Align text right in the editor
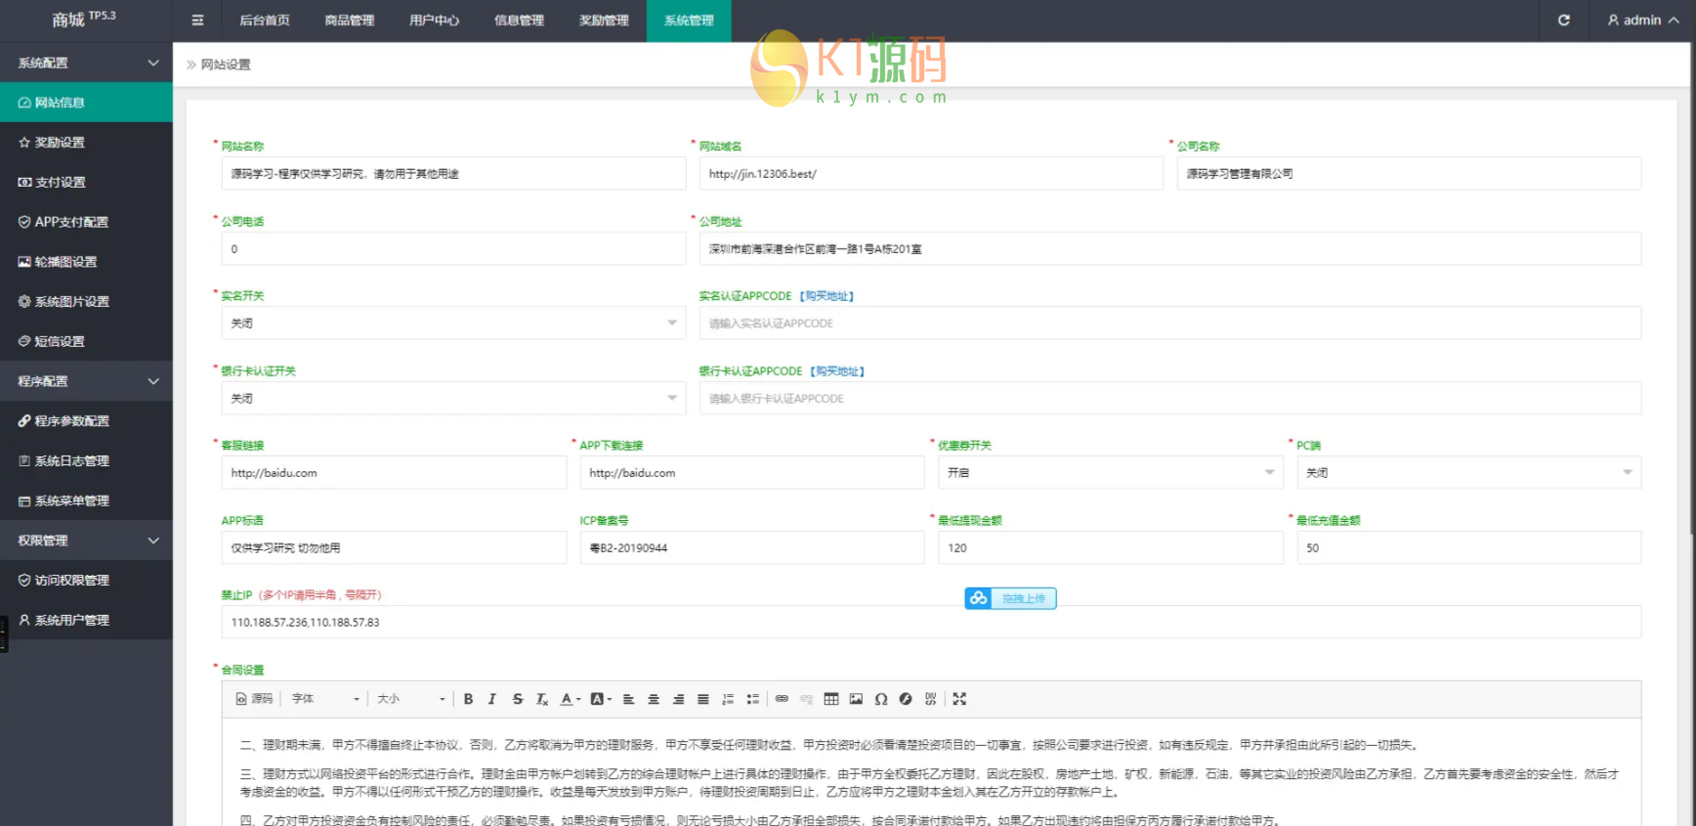The width and height of the screenshot is (1696, 826). pyautogui.click(x=678, y=699)
